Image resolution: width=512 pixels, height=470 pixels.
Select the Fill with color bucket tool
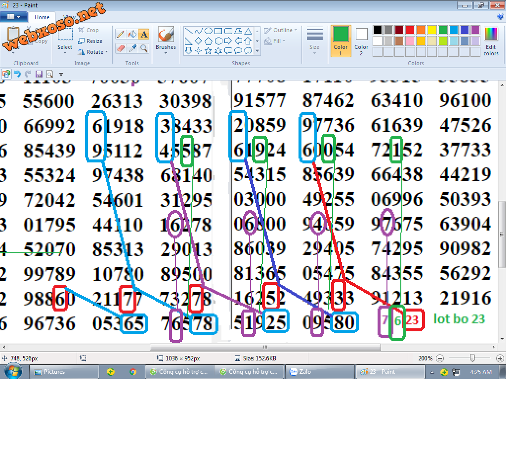coord(132,34)
